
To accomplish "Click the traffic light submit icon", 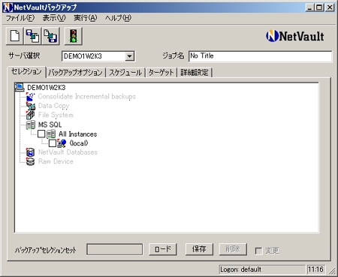I will click(x=73, y=36).
